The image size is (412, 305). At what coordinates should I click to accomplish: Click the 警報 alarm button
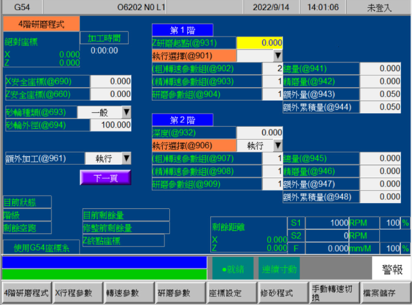[391, 267]
